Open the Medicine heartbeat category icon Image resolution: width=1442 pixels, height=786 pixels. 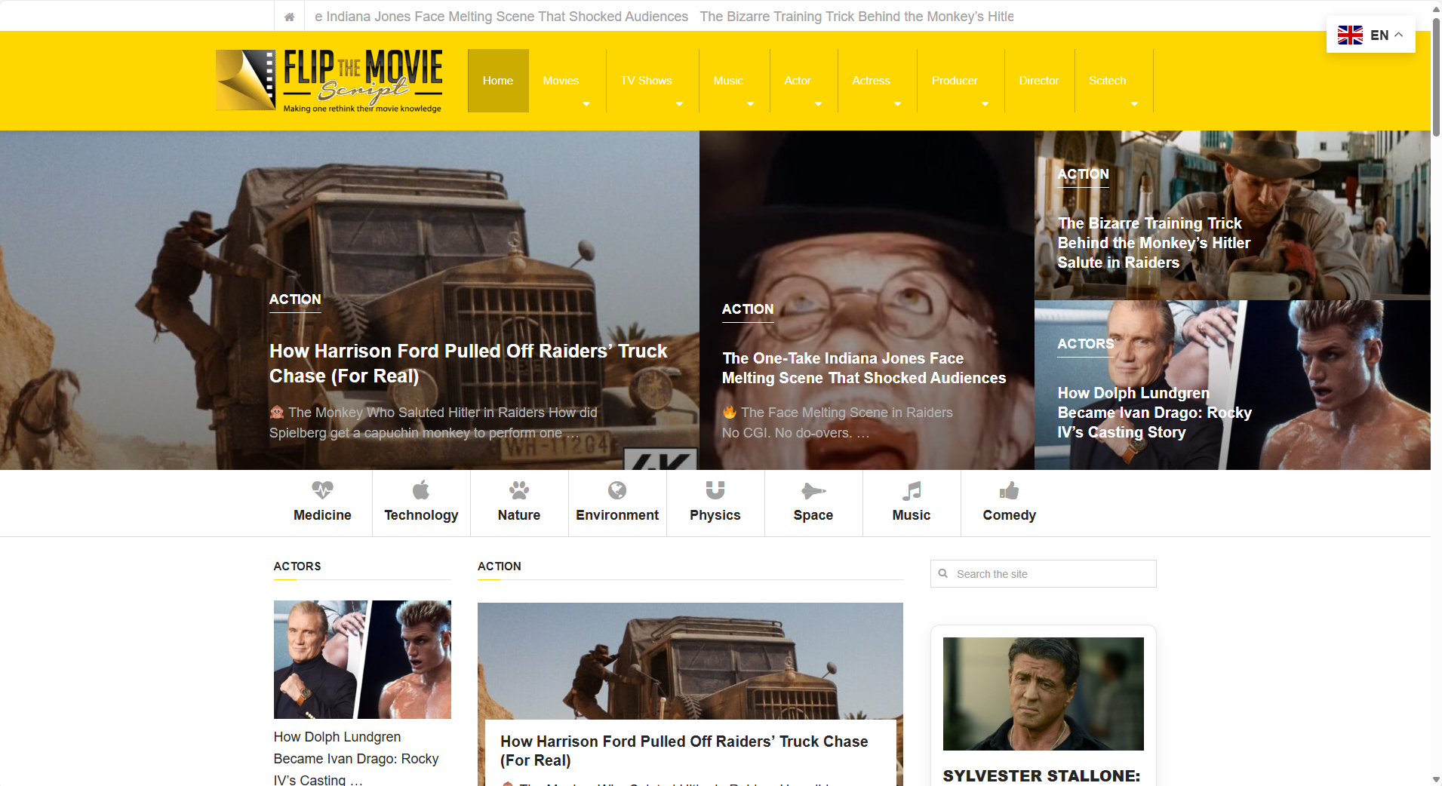pyautogui.click(x=322, y=490)
